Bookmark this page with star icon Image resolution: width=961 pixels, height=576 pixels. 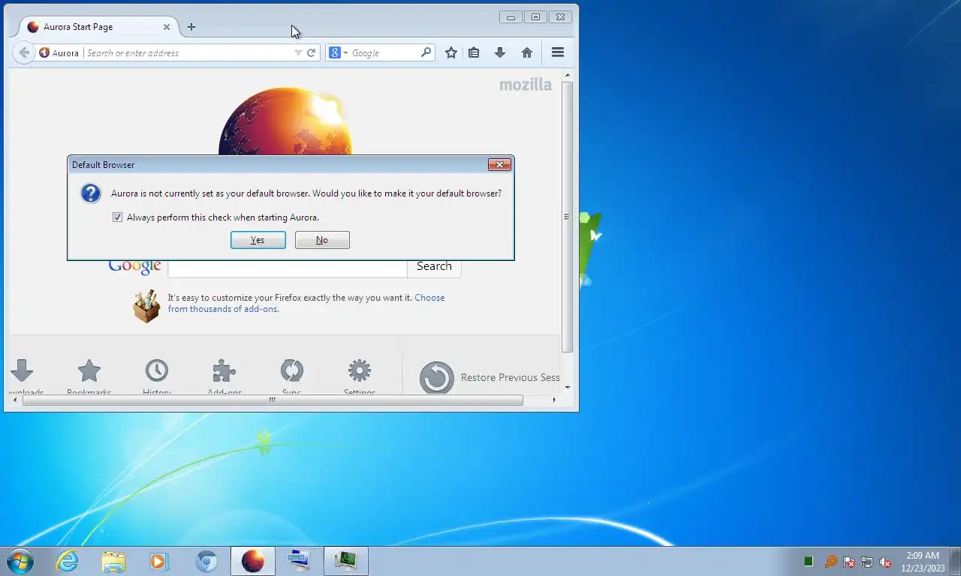tap(451, 52)
